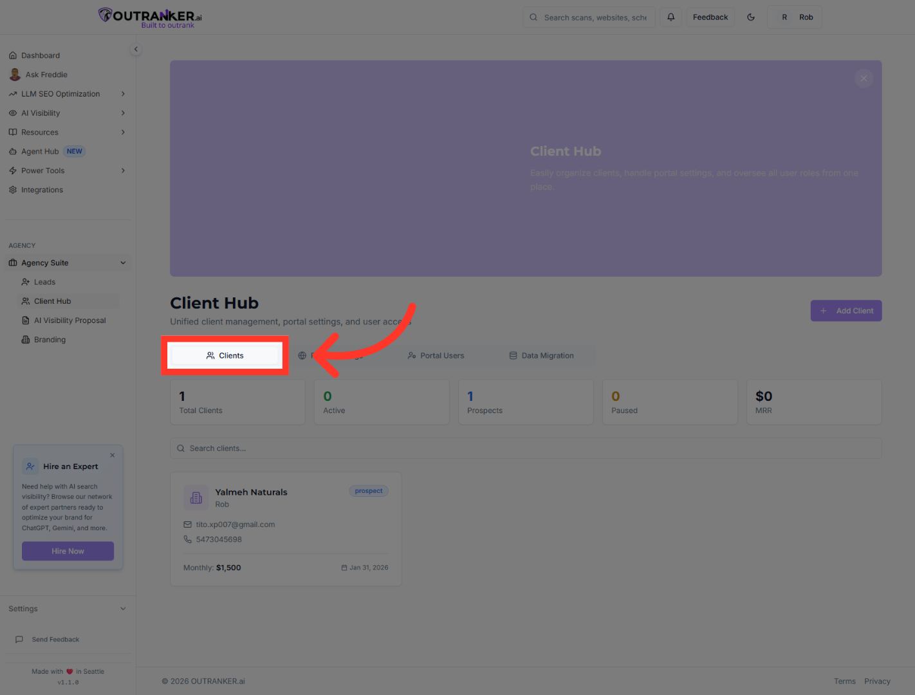The width and height of the screenshot is (915, 695).
Task: Click the building icon on Yalmeh Naturals card
Action: coord(196,497)
